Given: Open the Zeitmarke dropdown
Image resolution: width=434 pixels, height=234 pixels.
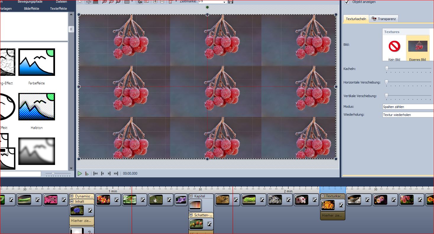Looking at the screenshot, I should (x=225, y=2).
